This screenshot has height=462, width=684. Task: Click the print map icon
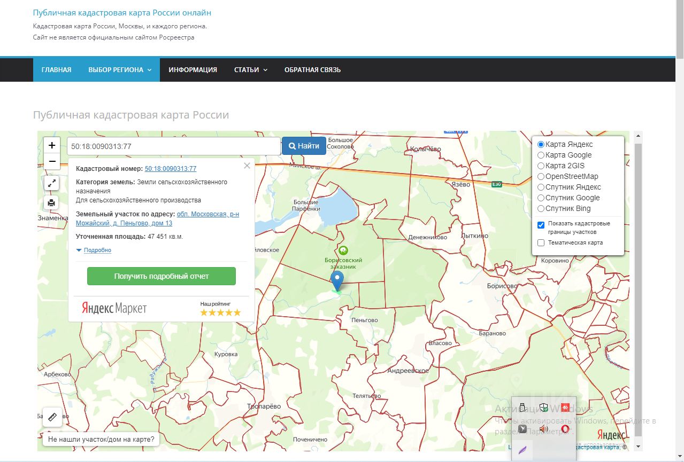[x=52, y=202]
